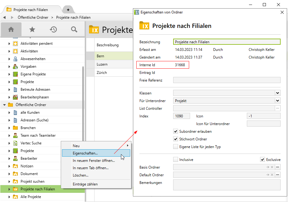
Task: Clear the Default Ordner field with X
Action: click(x=272, y=175)
